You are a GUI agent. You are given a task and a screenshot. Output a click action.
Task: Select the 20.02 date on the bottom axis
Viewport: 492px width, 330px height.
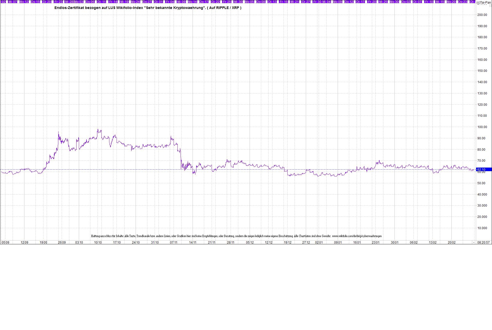click(x=452, y=242)
